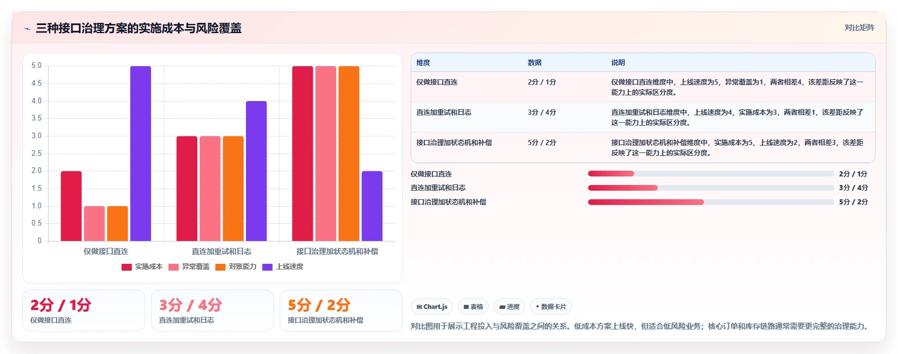Click the 对比矩阵 label in header
This screenshot has height=354, width=898.
tap(859, 28)
